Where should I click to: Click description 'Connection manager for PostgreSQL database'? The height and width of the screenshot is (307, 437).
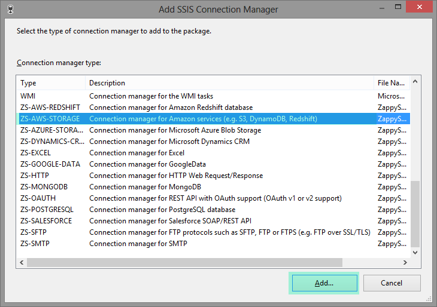162,210
